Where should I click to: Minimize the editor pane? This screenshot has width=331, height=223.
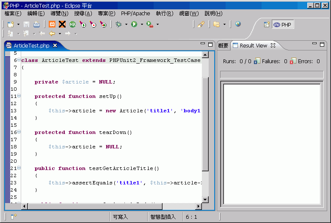(203, 44)
